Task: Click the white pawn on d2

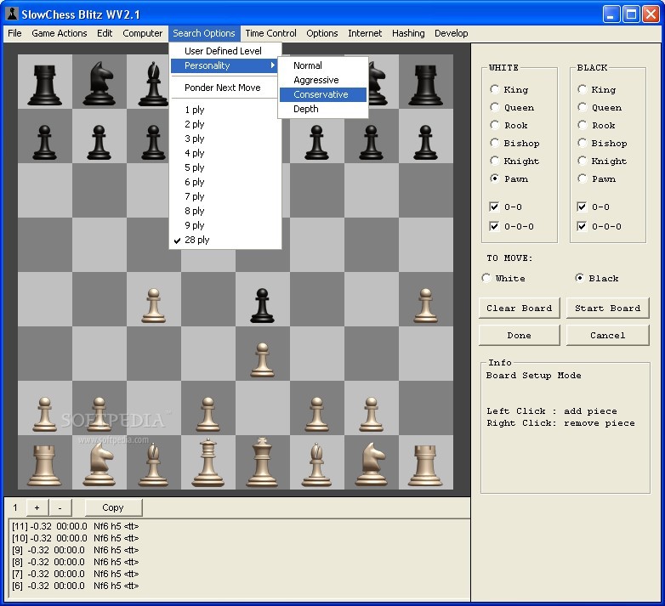Action: point(207,415)
